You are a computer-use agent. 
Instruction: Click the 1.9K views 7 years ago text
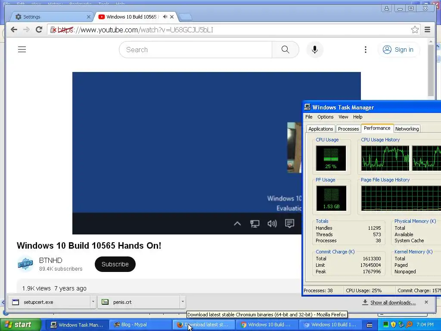click(x=54, y=288)
